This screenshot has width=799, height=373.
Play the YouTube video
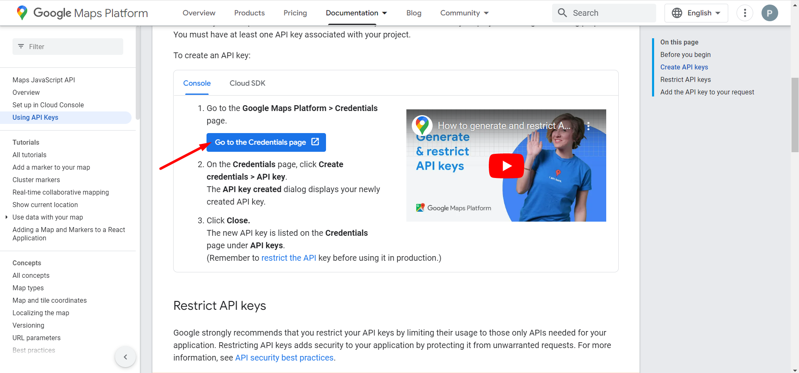pos(506,166)
